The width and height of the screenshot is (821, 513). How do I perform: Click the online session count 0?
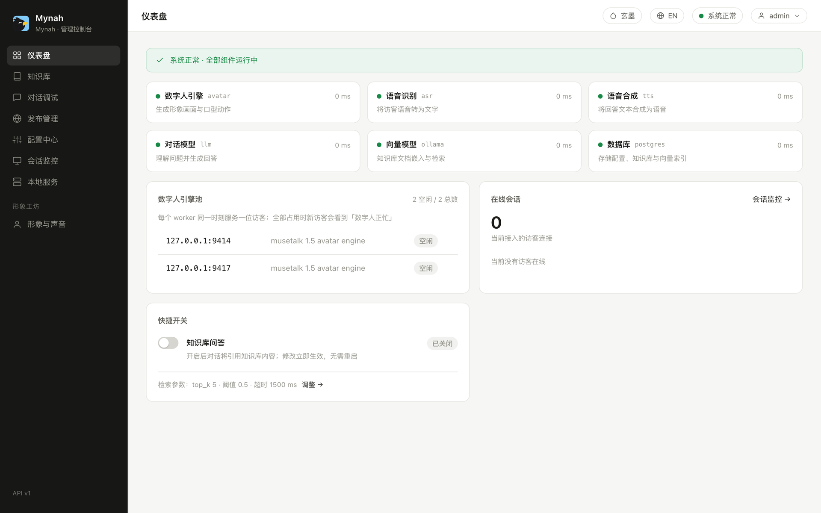click(496, 223)
